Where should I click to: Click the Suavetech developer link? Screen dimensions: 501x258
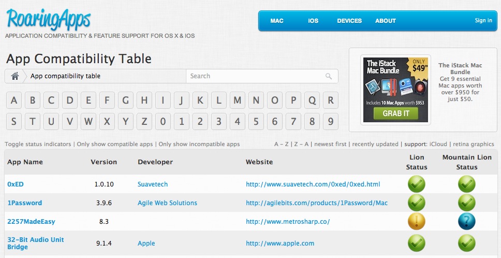coord(153,184)
